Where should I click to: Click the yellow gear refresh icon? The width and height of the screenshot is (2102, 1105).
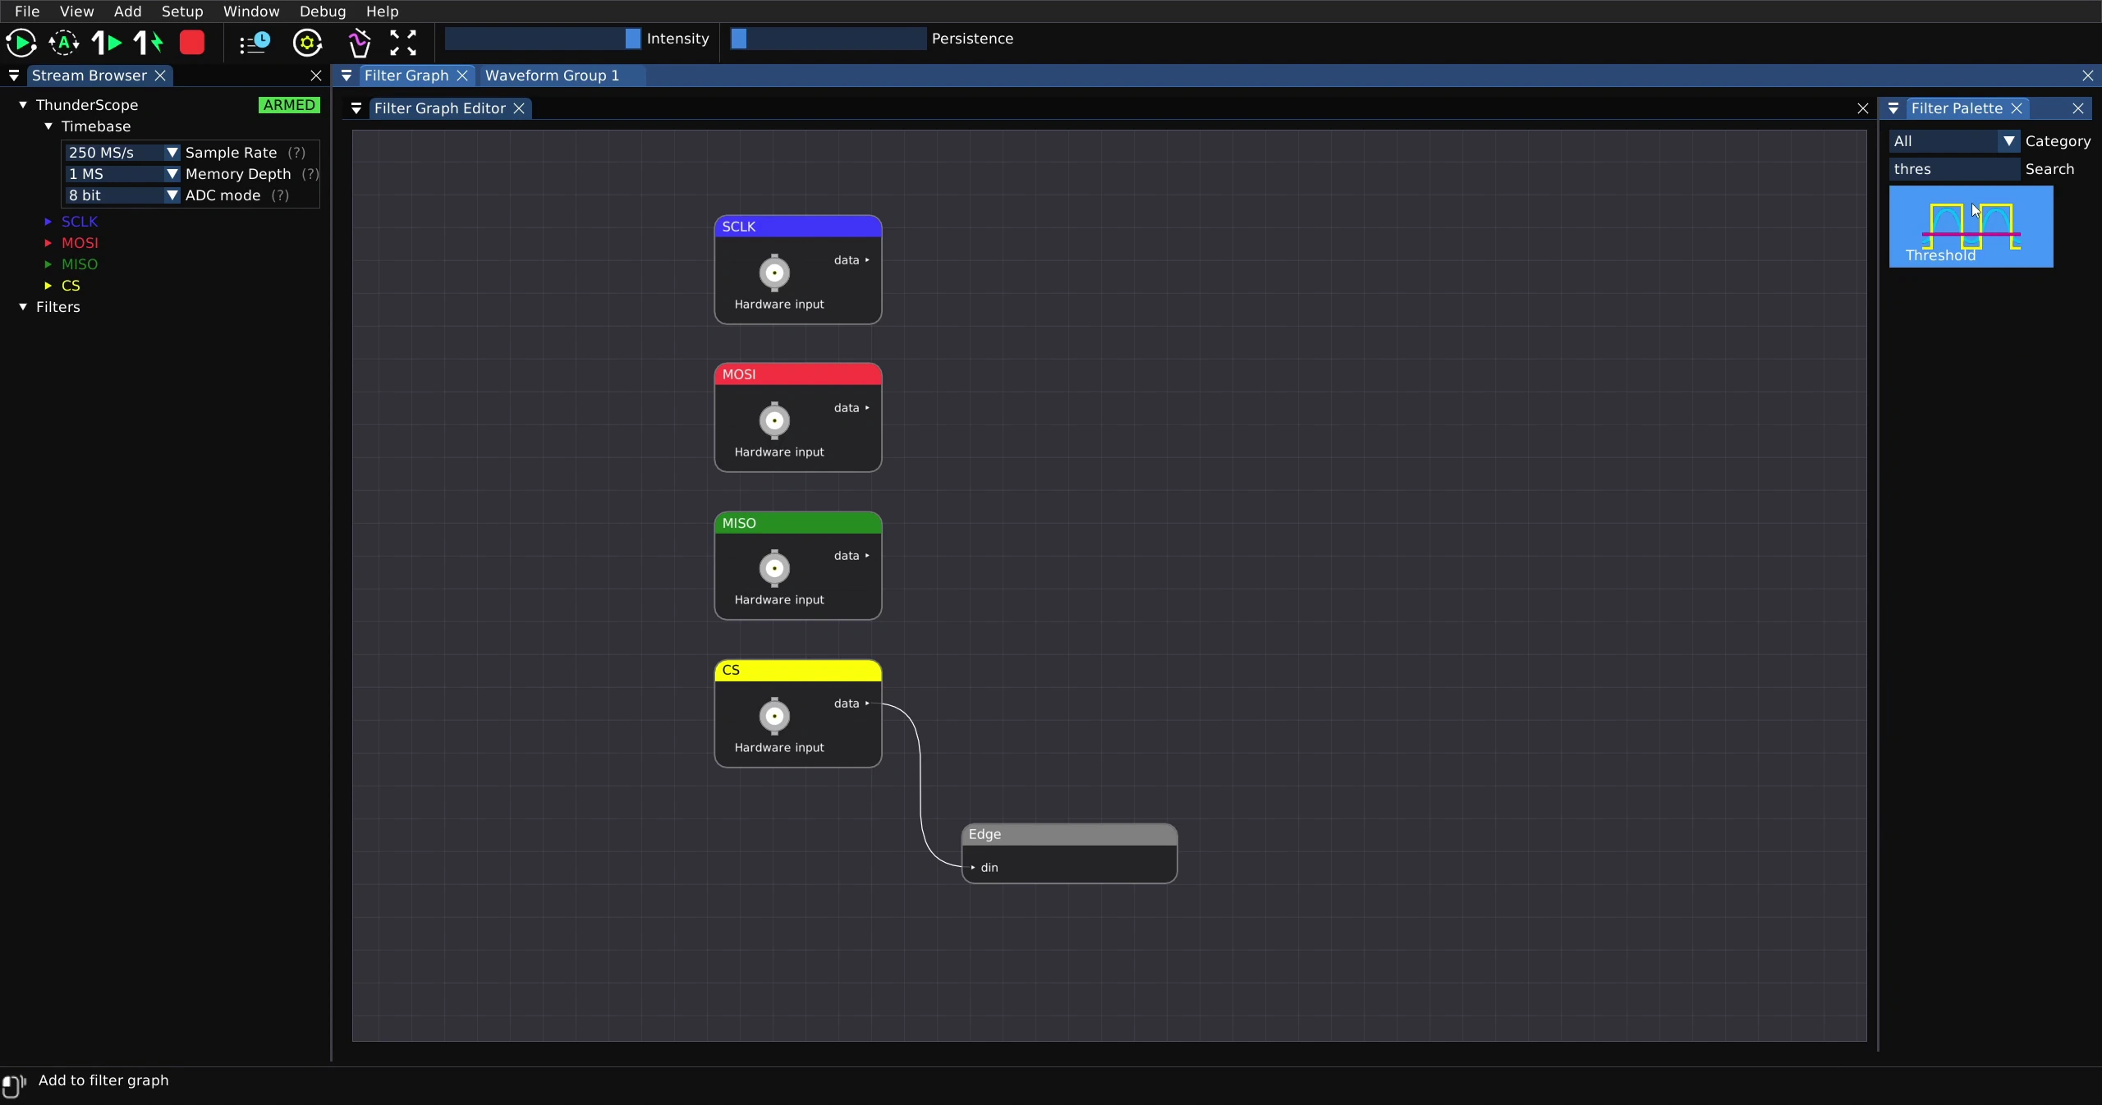pyautogui.click(x=308, y=43)
